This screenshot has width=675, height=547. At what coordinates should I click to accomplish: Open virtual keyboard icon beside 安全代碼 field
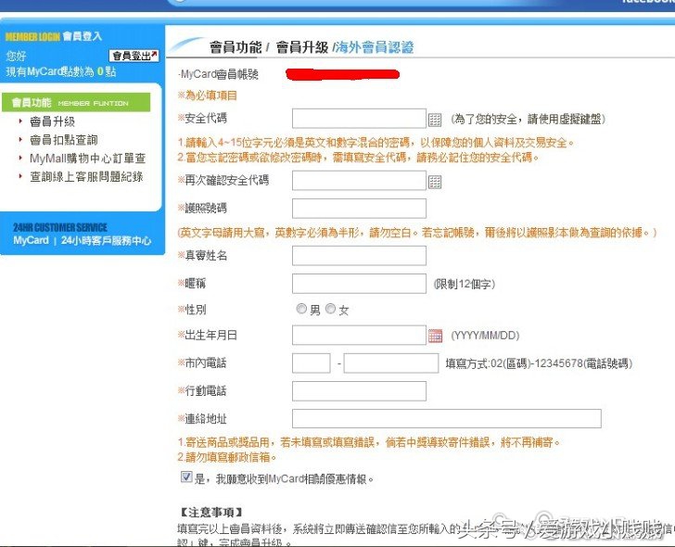pyautogui.click(x=435, y=120)
